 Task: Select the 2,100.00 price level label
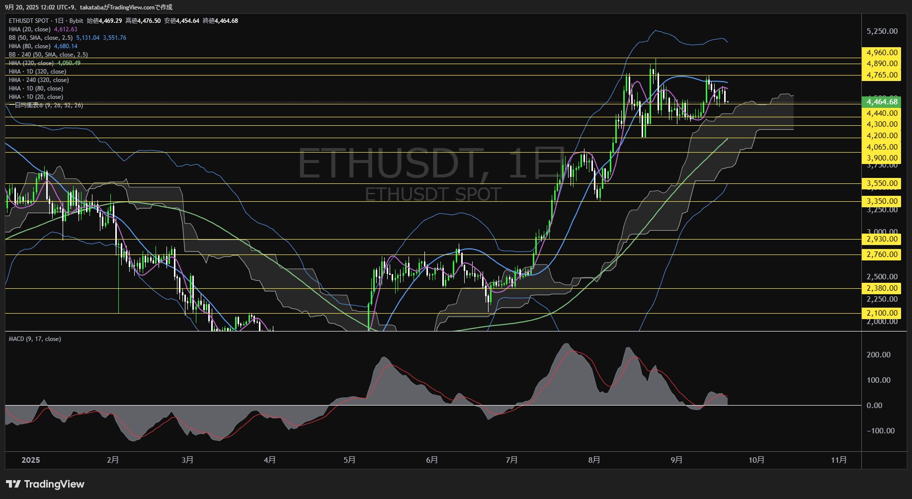pos(882,313)
